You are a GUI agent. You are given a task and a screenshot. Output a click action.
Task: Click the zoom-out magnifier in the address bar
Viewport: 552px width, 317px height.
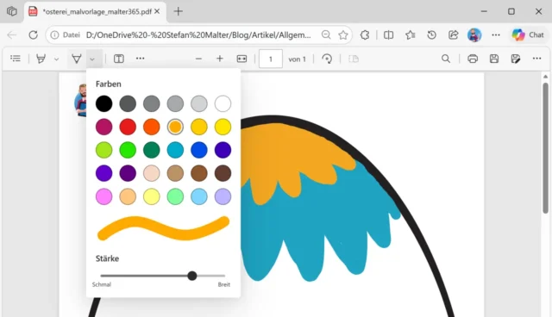[326, 34]
